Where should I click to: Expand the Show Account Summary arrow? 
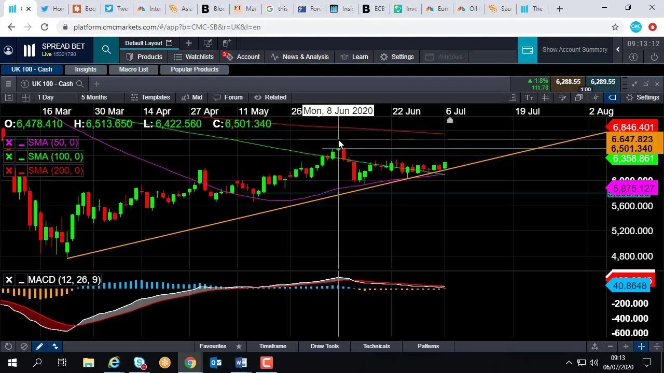(618, 50)
